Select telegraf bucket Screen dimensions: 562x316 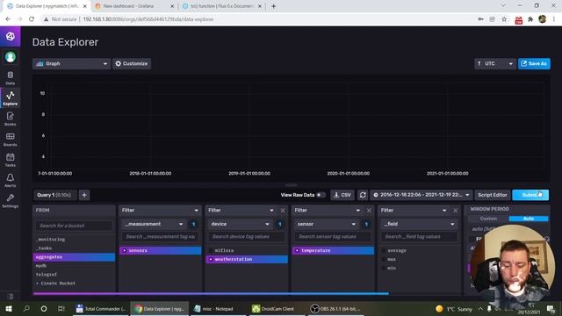click(74, 275)
